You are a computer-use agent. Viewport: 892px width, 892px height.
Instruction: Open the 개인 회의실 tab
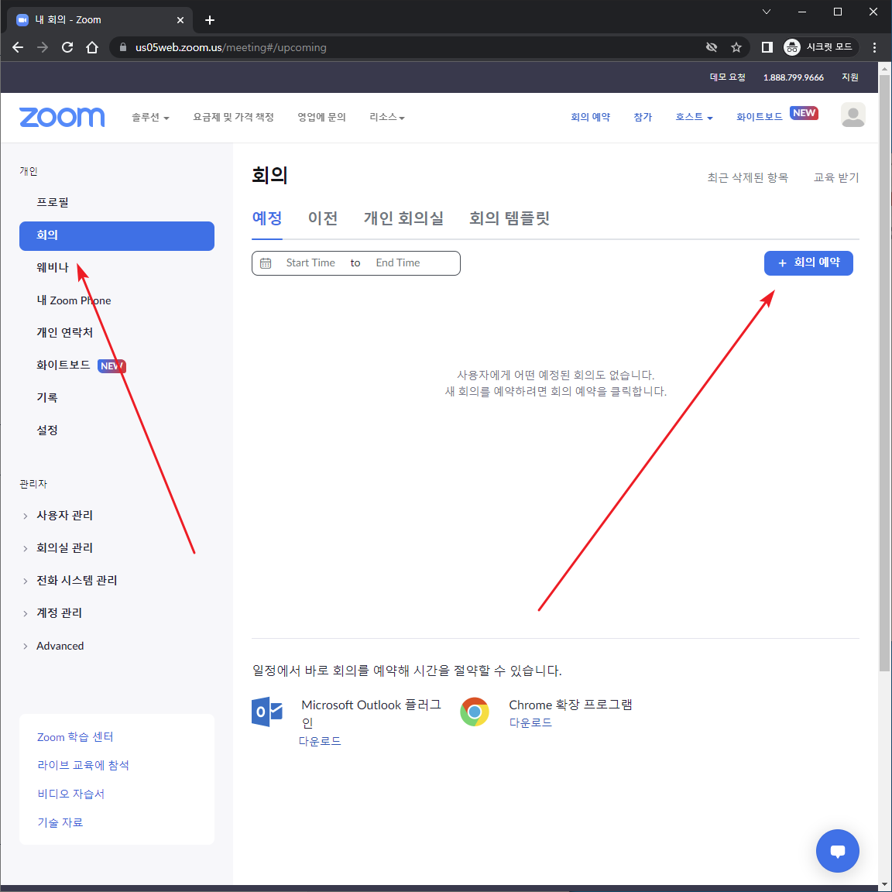pyautogui.click(x=403, y=218)
